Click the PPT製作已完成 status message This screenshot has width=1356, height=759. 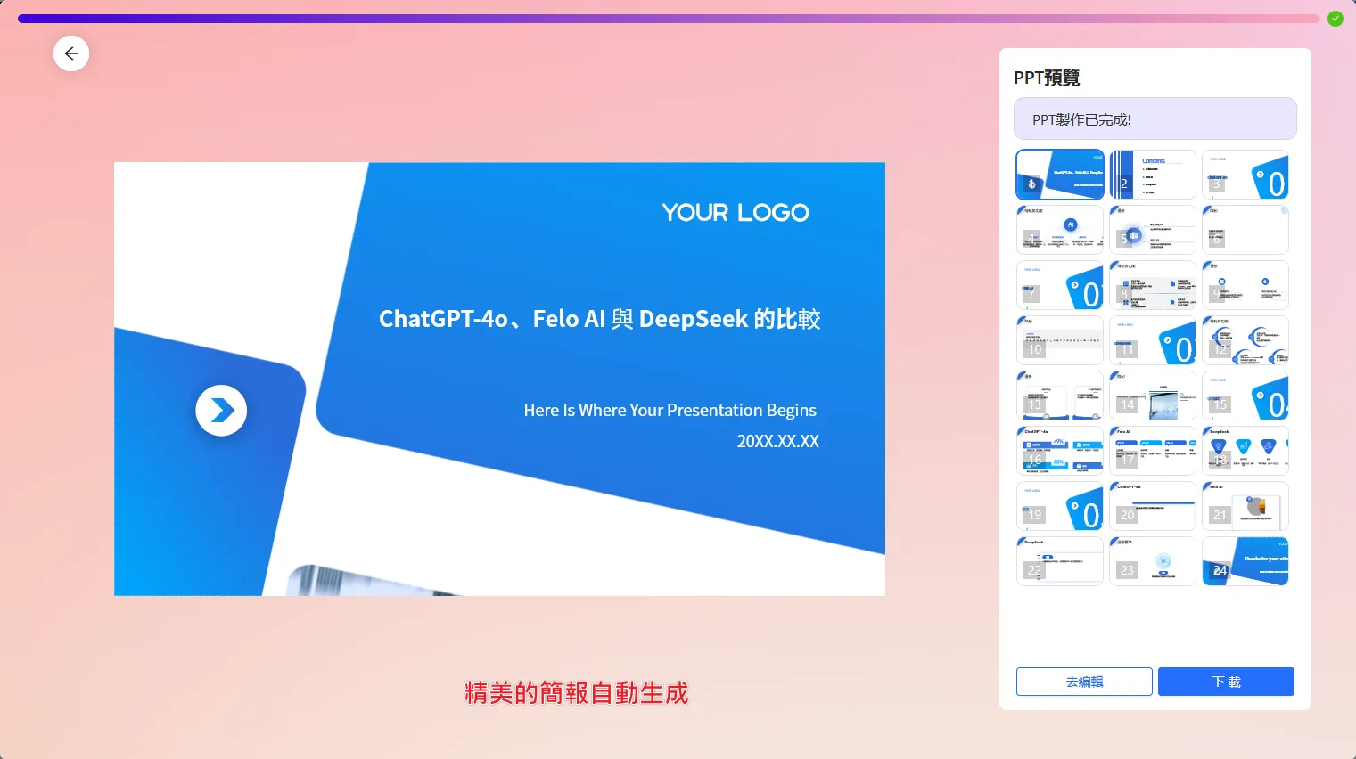coord(1155,119)
